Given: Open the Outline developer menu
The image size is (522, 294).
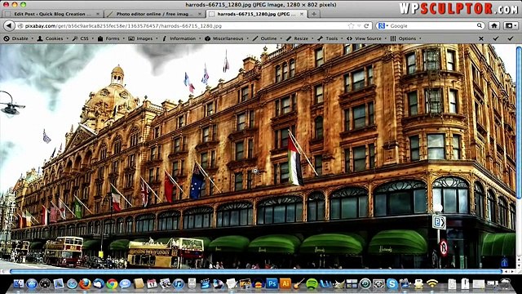Looking at the screenshot, I should click(267, 38).
